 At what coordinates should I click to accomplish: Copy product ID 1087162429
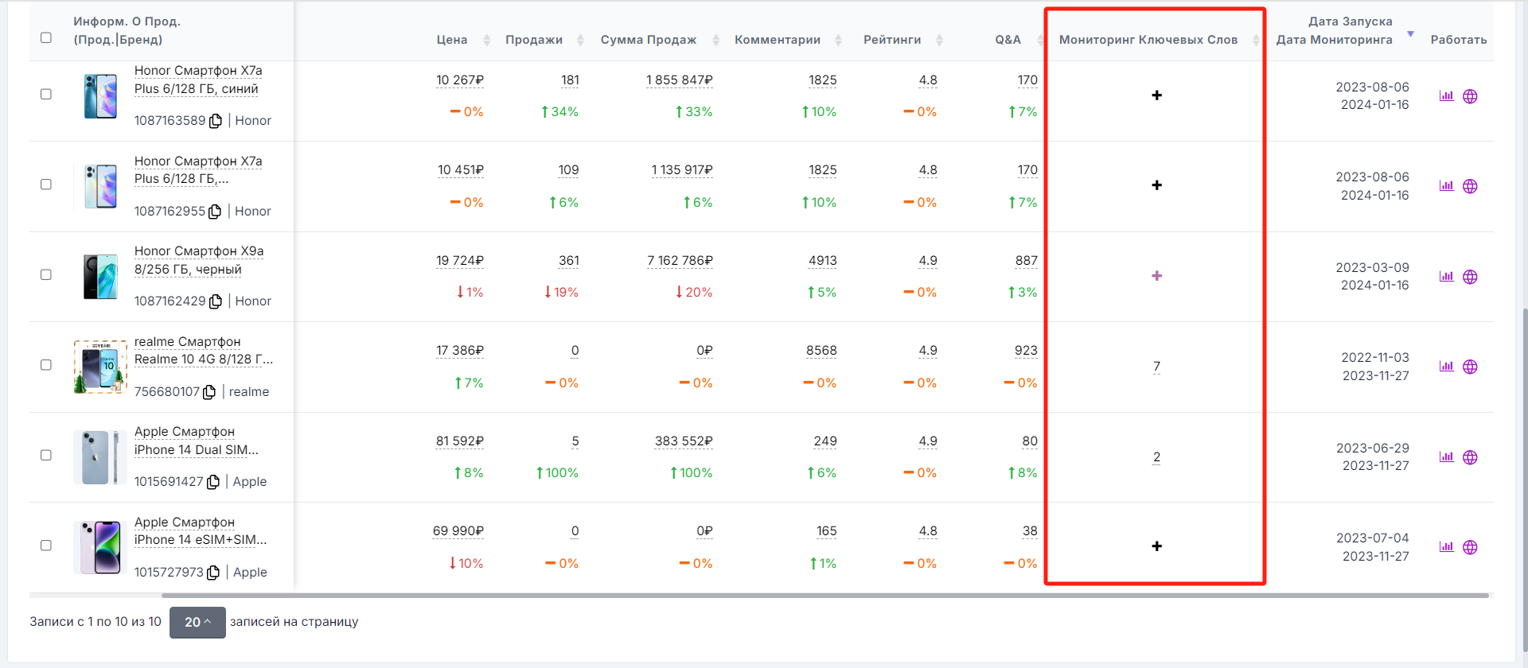click(216, 301)
